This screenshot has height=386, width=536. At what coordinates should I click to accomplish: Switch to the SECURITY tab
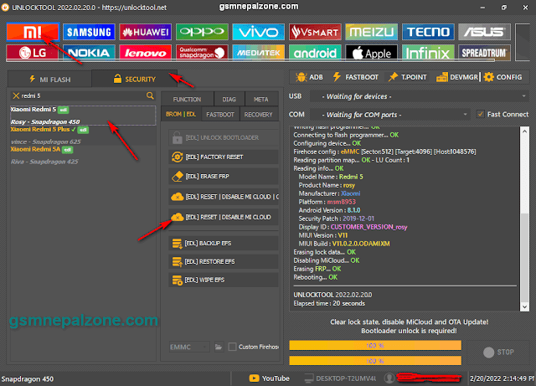pos(135,79)
